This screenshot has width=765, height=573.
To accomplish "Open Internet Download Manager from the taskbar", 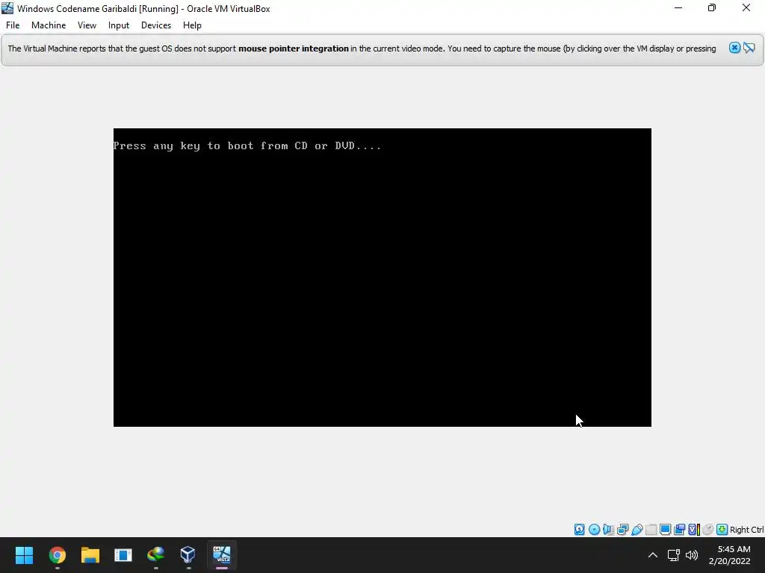I will pyautogui.click(x=155, y=555).
